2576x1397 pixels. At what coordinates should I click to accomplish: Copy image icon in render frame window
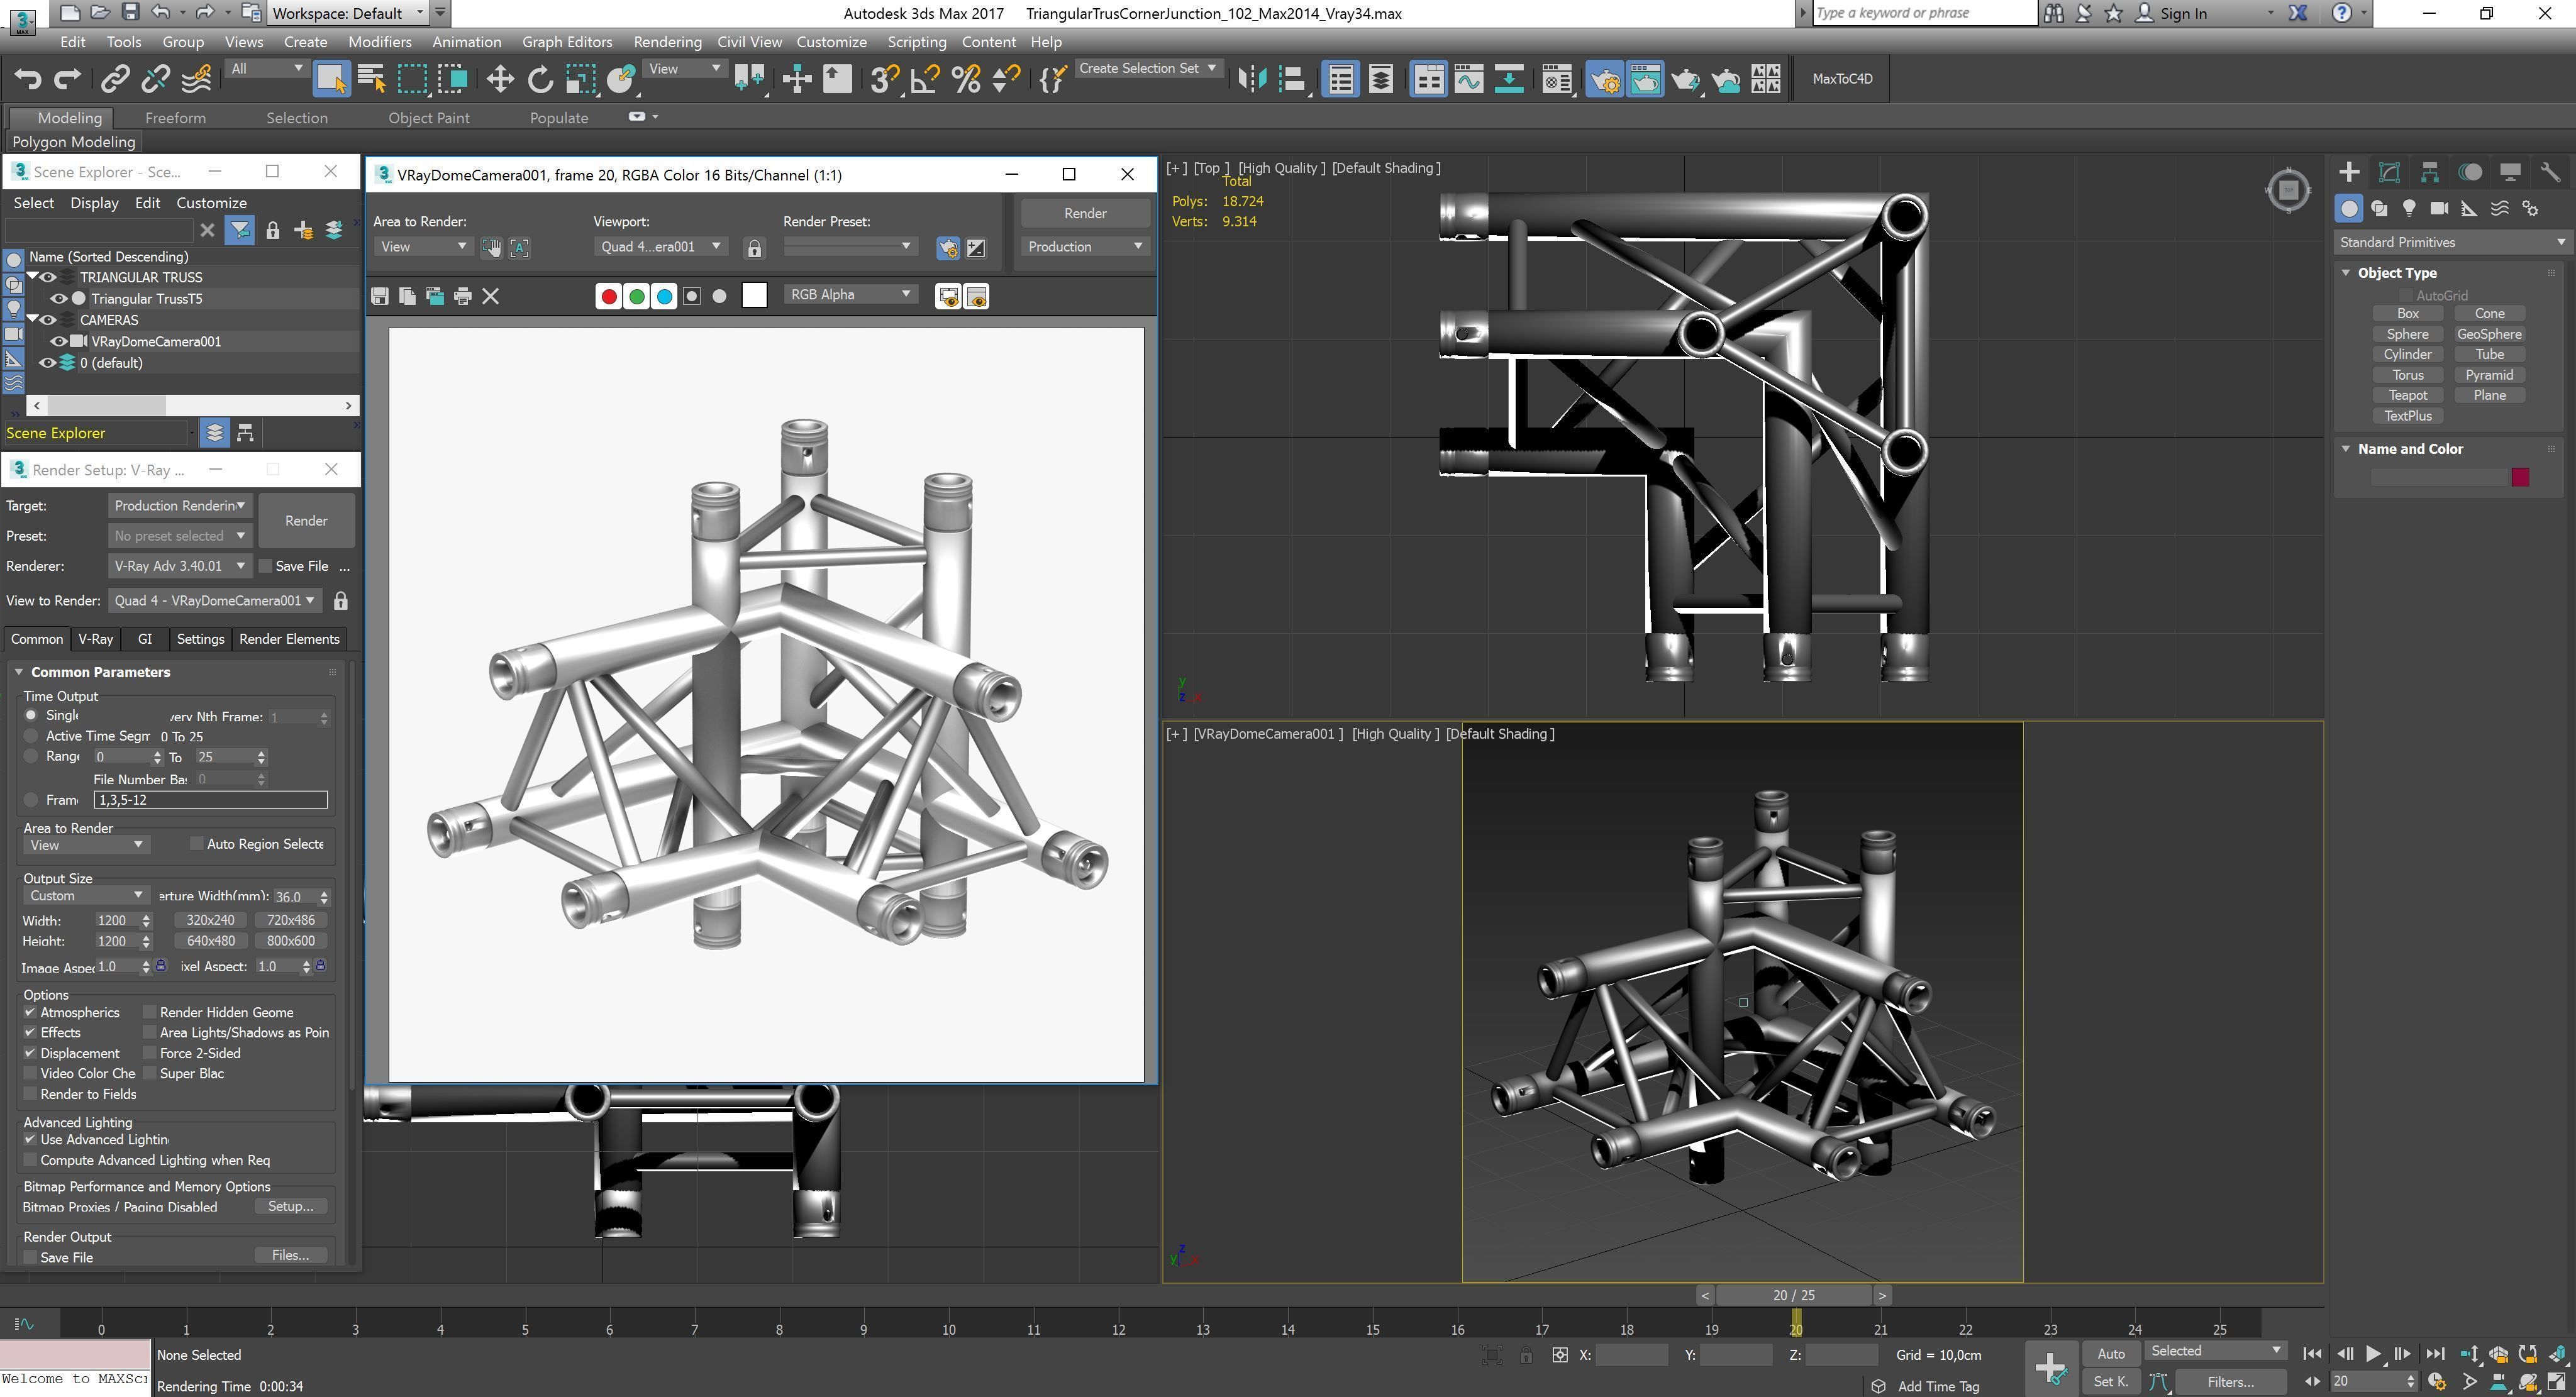click(x=407, y=296)
